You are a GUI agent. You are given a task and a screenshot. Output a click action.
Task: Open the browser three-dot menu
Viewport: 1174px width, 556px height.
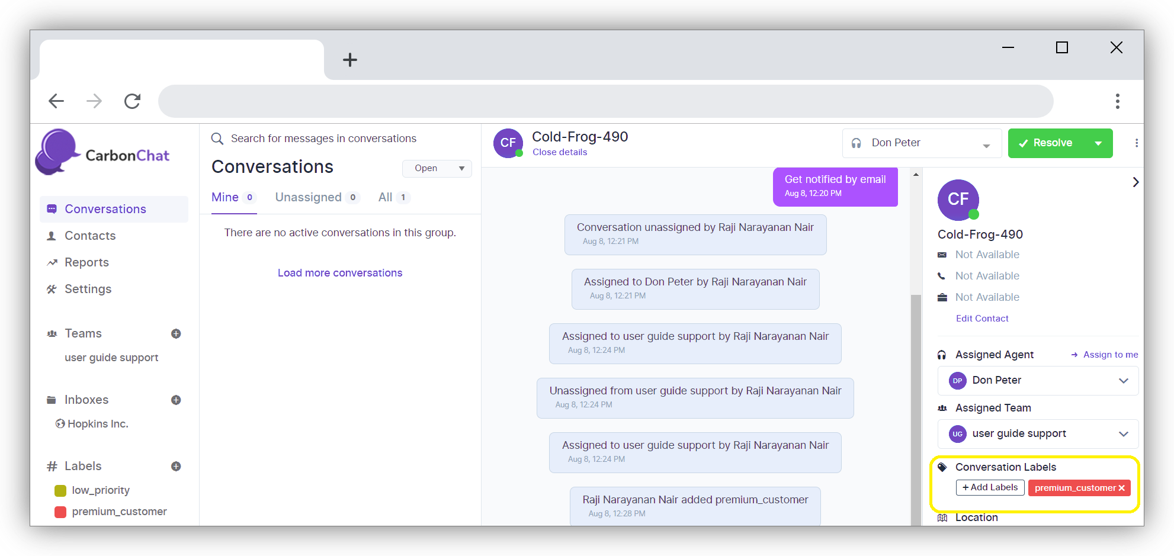1117,101
